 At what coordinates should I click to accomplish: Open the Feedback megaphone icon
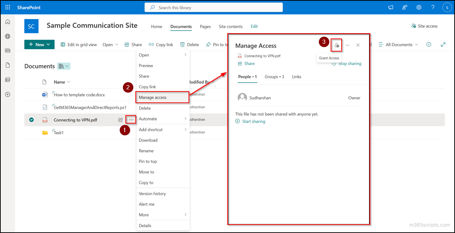(390, 7)
